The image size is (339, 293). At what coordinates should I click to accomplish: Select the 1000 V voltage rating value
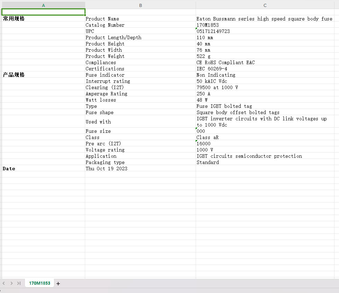pos(265,150)
